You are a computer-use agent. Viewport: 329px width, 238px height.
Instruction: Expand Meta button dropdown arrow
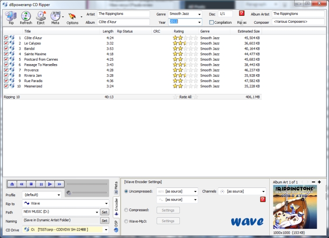pos(63,17)
